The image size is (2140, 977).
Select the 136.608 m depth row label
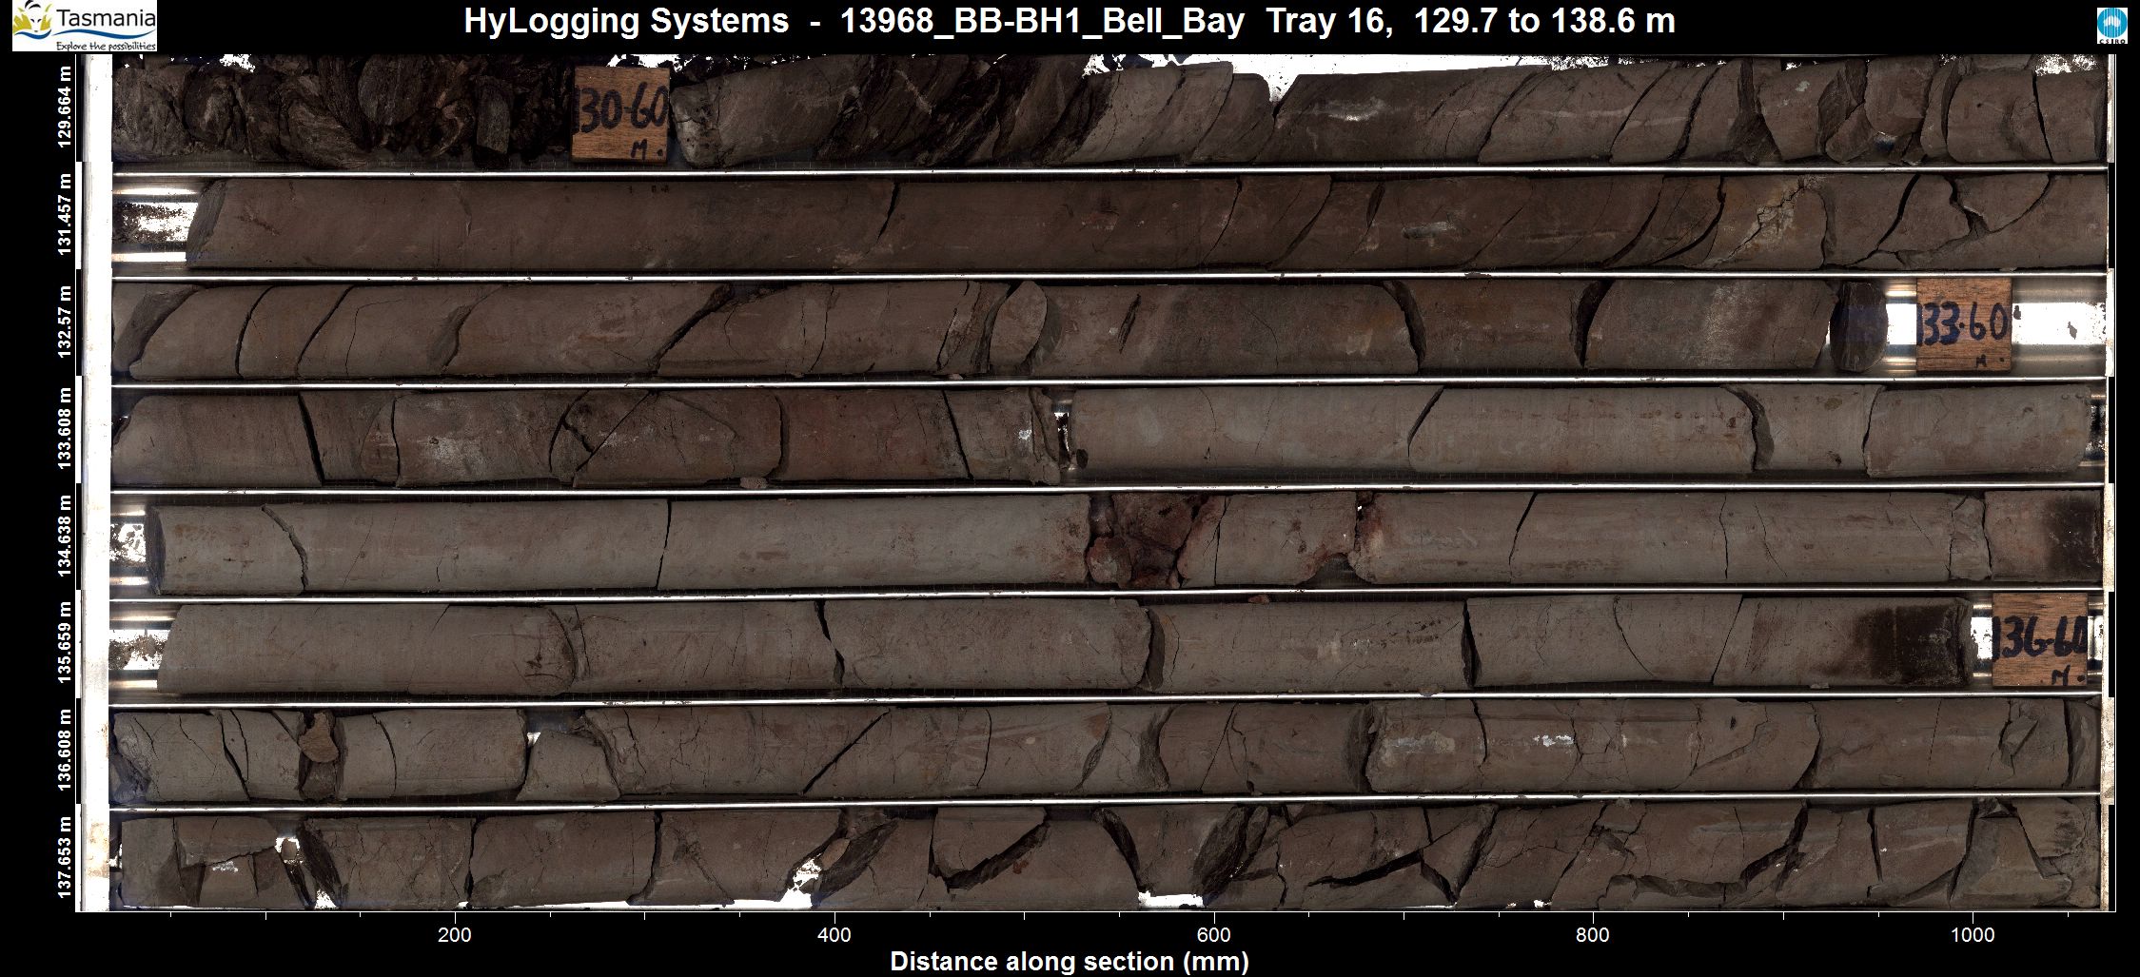click(x=65, y=750)
